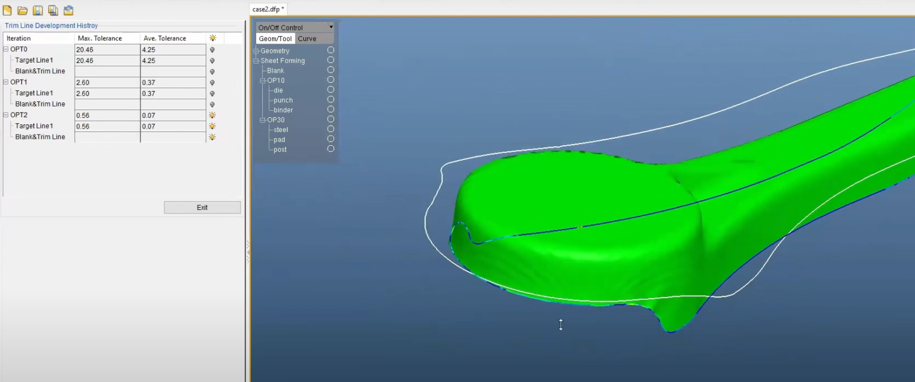This screenshot has width=915, height=382.
Task: Toggle visibility lightbulb for OPT0 iteration
Action: click(x=212, y=49)
